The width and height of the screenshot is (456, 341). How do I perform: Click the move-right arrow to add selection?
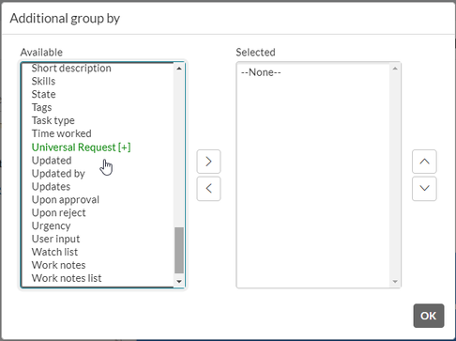[208, 162]
